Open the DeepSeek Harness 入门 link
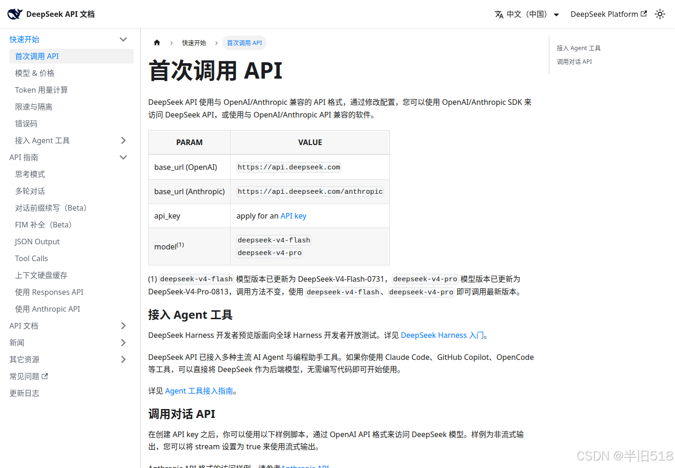The width and height of the screenshot is (675, 468). (442, 335)
